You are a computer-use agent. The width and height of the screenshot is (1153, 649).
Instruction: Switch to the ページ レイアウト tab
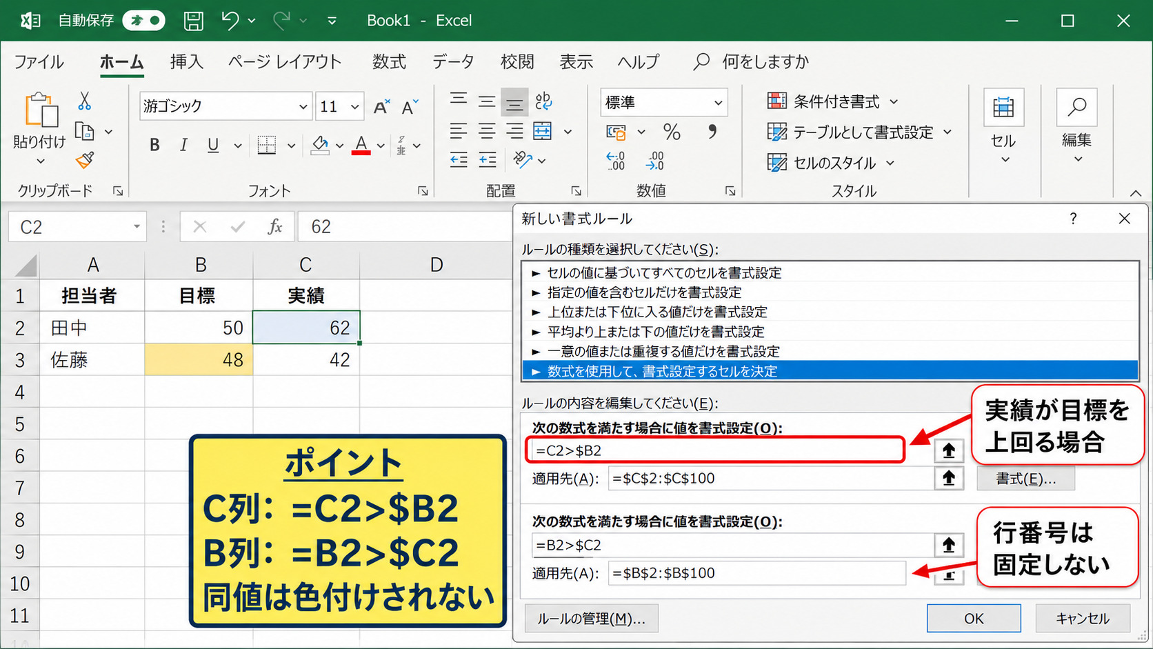tap(285, 62)
